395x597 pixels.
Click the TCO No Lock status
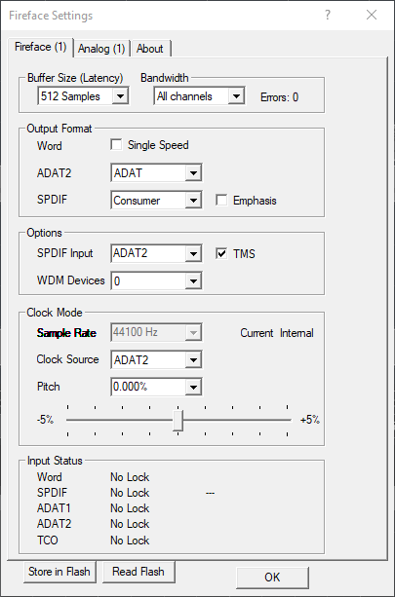[x=130, y=541]
